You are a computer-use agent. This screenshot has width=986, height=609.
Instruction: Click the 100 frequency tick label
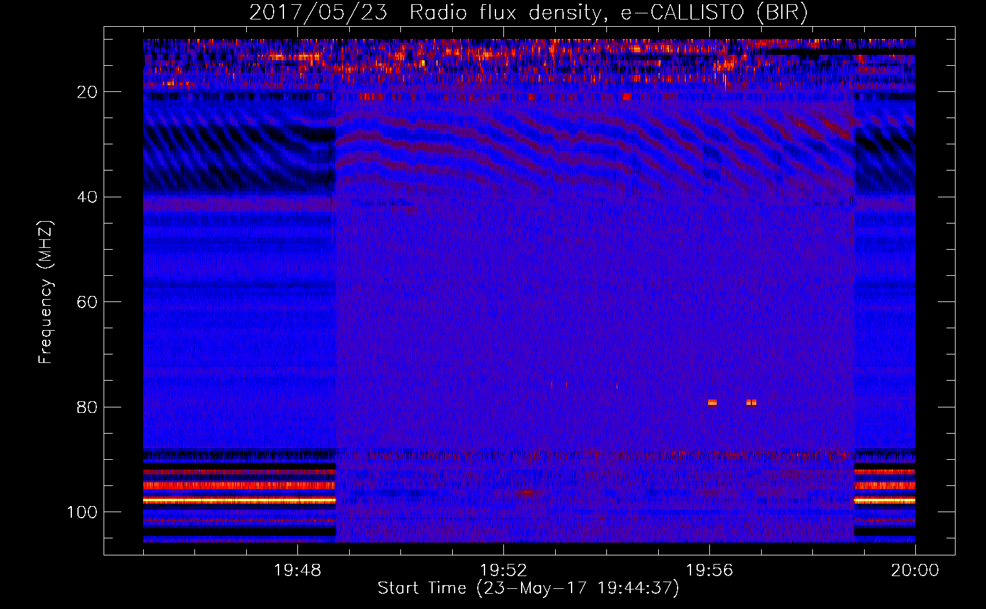[x=82, y=512]
